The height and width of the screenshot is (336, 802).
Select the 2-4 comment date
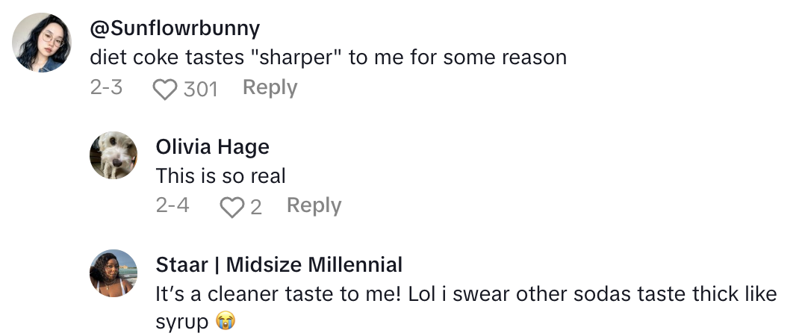pyautogui.click(x=172, y=205)
